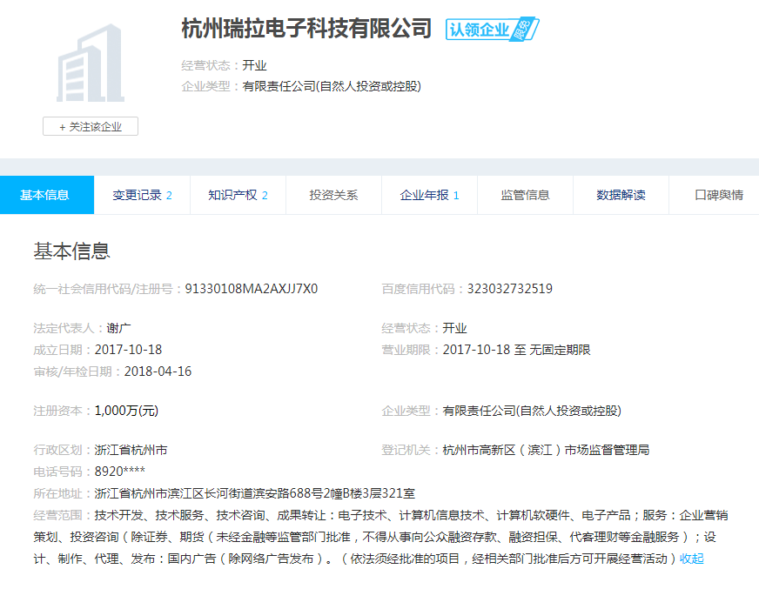The height and width of the screenshot is (589, 759).
Task: View the 监管信息 tab
Action: 525,195
